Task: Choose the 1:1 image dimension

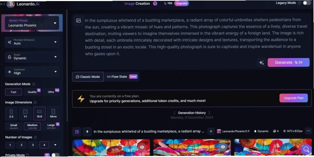Action: coord(25,114)
